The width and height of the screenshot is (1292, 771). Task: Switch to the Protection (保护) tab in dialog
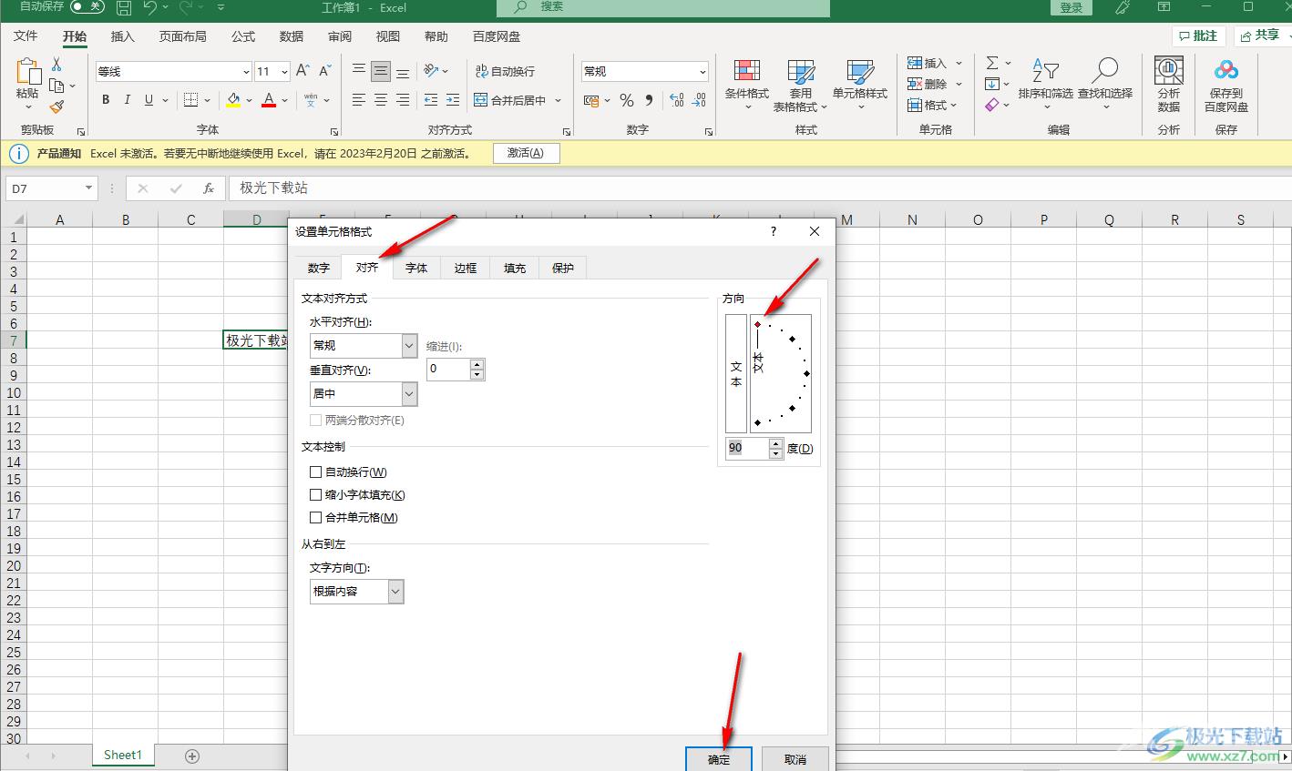point(563,268)
